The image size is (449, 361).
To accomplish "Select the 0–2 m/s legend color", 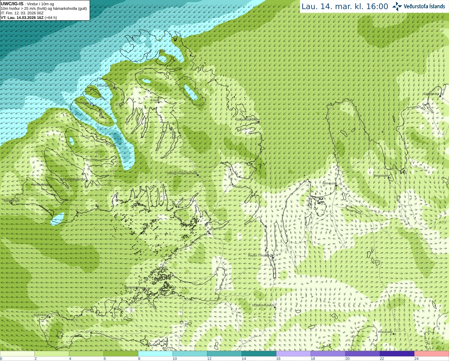I will click(17, 354).
